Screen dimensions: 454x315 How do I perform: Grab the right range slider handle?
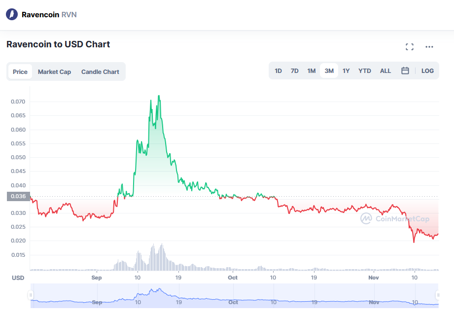(438, 295)
